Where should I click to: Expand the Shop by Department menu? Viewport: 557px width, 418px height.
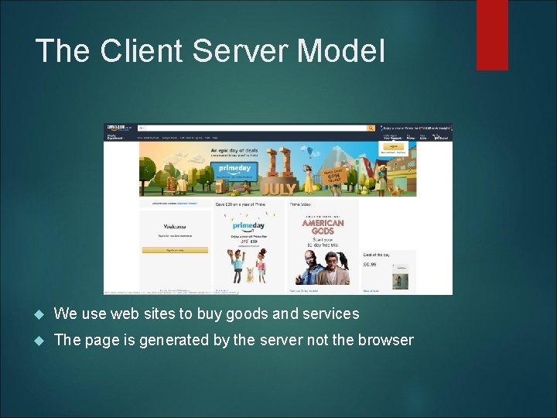(115, 137)
